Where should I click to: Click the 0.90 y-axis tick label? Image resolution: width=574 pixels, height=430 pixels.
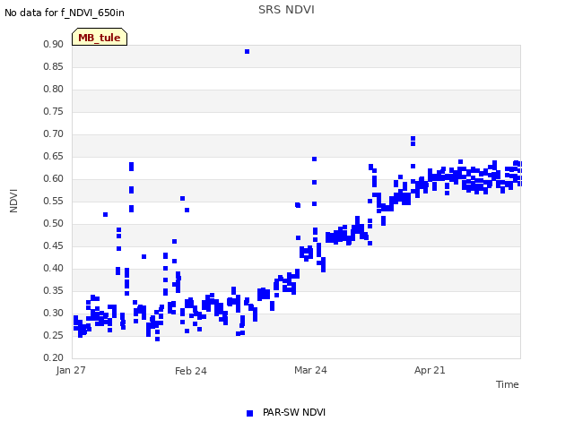coord(53,44)
